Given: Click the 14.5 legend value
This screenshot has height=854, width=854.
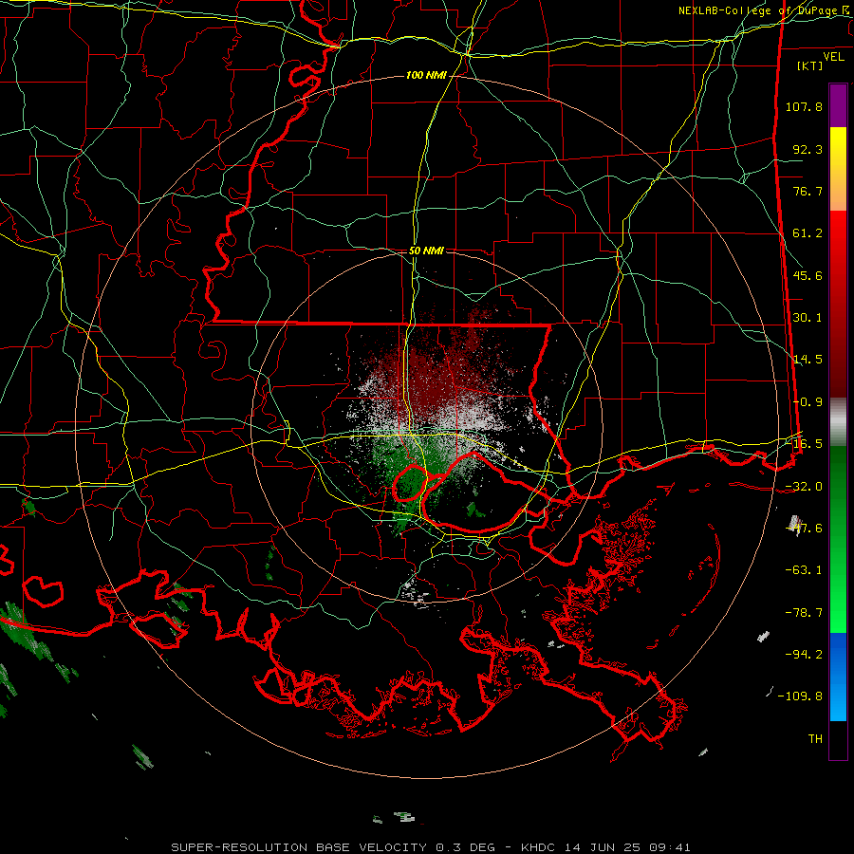Looking at the screenshot, I should [808, 360].
